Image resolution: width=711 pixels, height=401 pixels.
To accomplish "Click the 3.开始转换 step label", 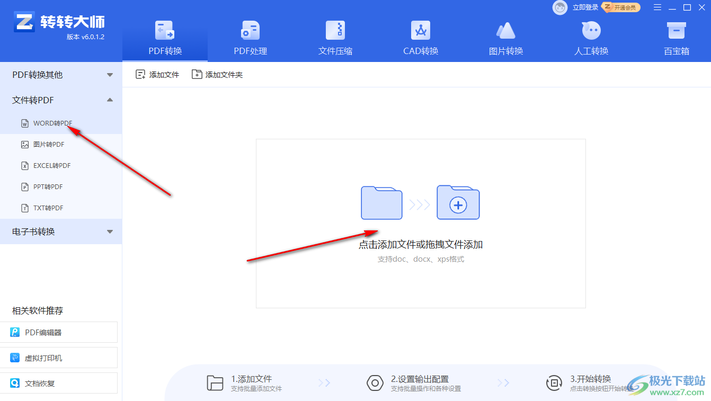I will coord(591,379).
